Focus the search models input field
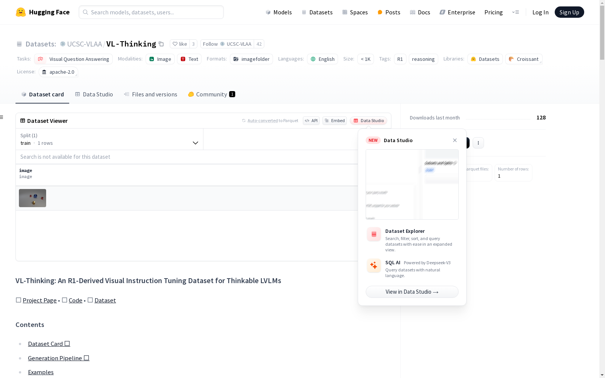 coord(151,12)
